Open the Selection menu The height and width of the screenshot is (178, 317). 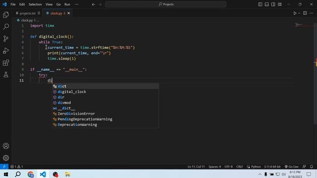tap(35, 4)
